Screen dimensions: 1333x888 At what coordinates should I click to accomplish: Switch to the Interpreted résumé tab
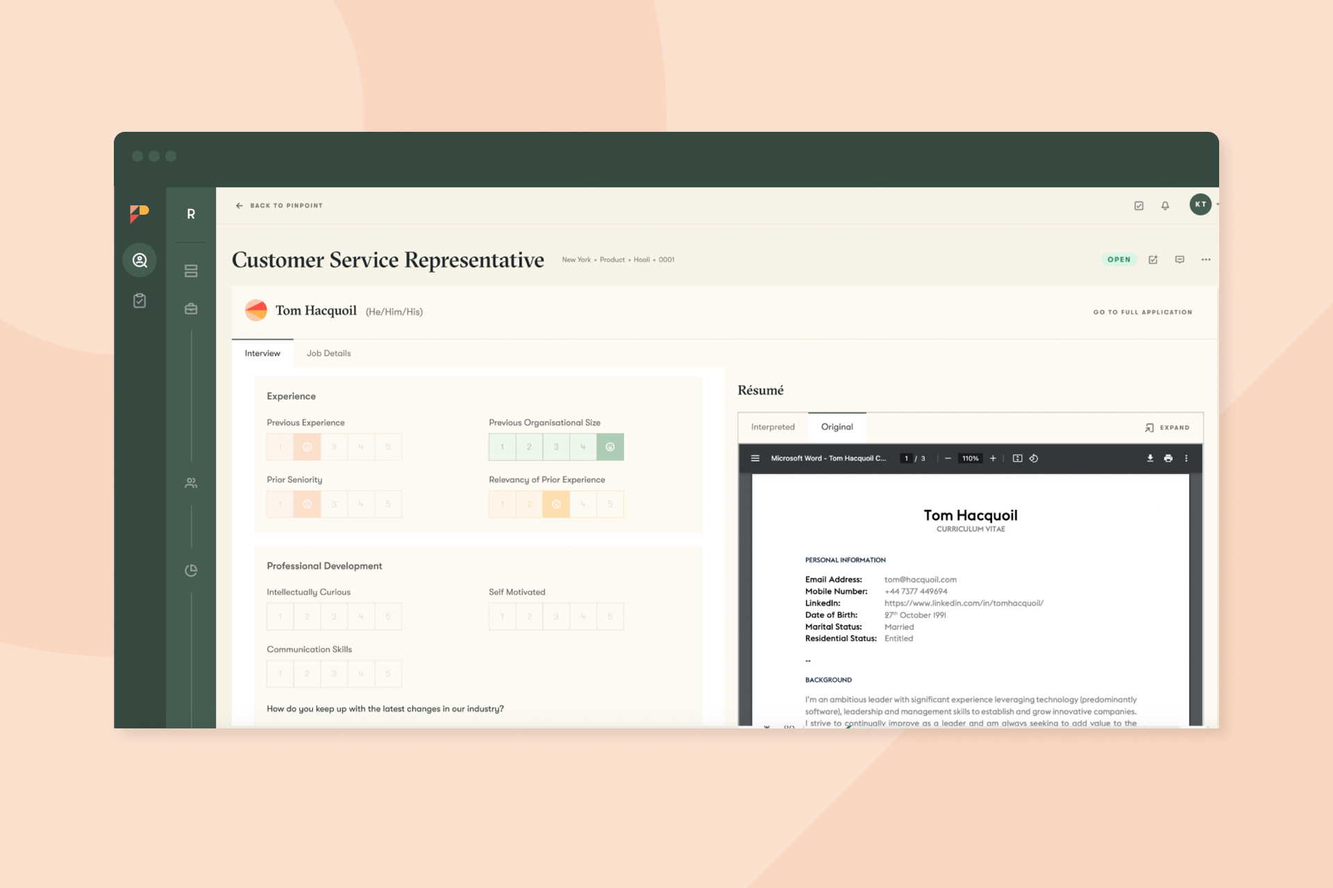tap(773, 427)
